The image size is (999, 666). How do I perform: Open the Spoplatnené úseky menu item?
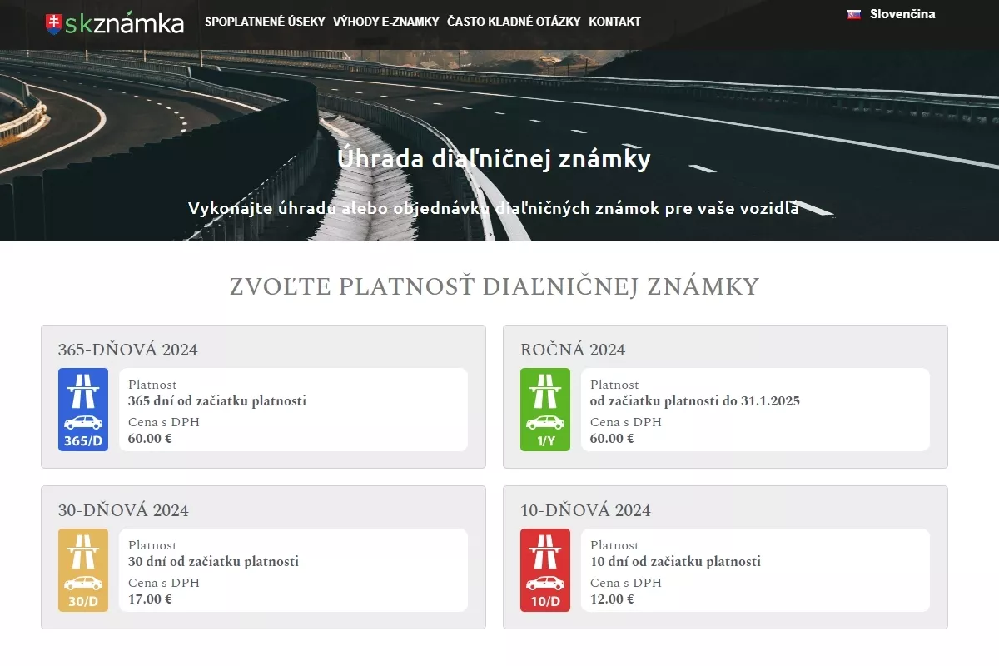click(x=265, y=22)
